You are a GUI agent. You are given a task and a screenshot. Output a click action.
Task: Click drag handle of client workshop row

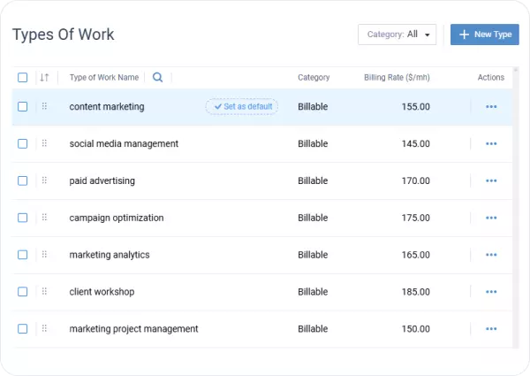(44, 291)
